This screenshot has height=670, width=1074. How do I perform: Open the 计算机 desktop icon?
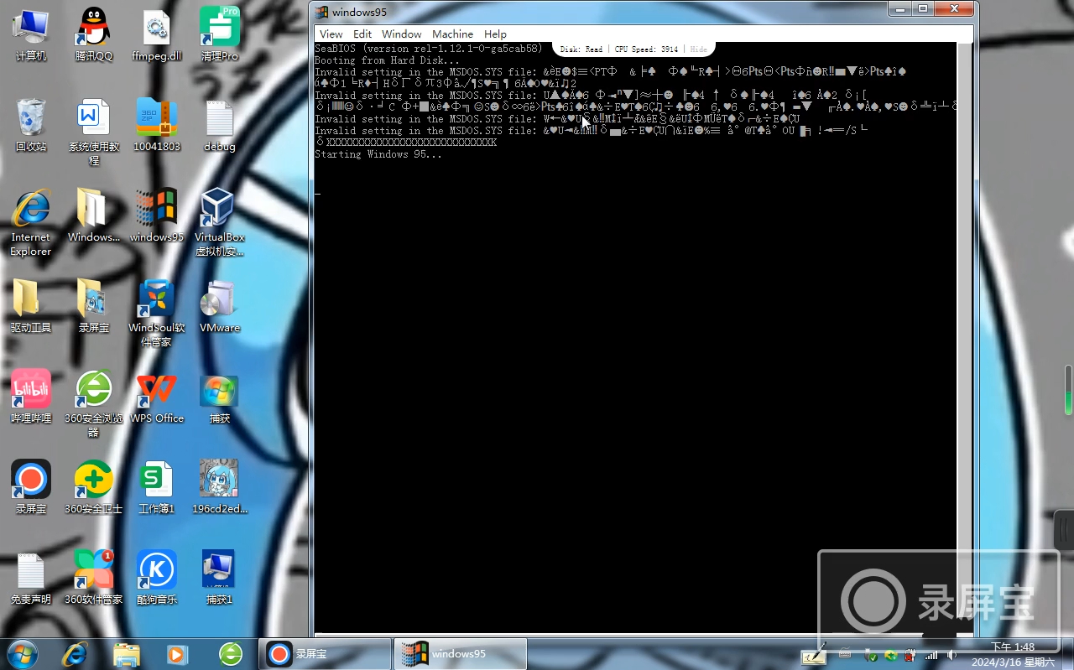[x=31, y=35]
